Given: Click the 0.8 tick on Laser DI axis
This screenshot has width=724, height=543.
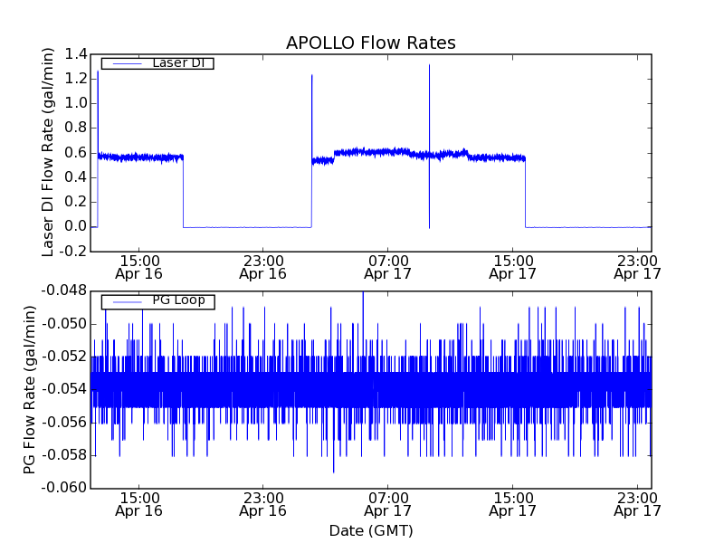Looking at the screenshot, I should (x=76, y=128).
